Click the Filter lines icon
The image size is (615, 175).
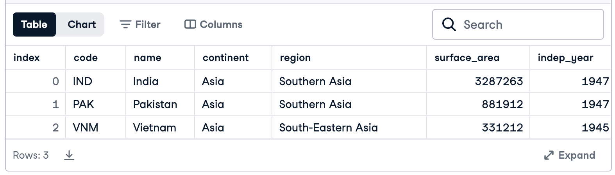point(125,24)
